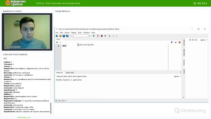
Task: Click 'Skolko bananov i apelsinov' output text
Action: [x=69, y=80]
